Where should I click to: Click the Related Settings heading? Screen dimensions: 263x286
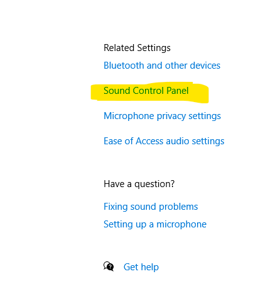tap(137, 48)
